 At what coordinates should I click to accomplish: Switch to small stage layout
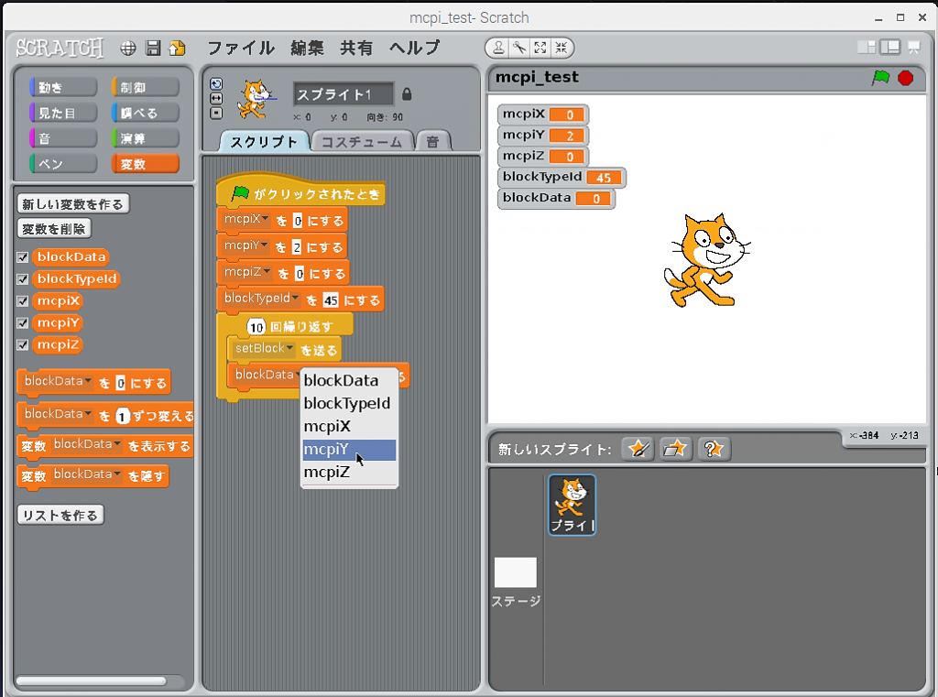tap(866, 48)
